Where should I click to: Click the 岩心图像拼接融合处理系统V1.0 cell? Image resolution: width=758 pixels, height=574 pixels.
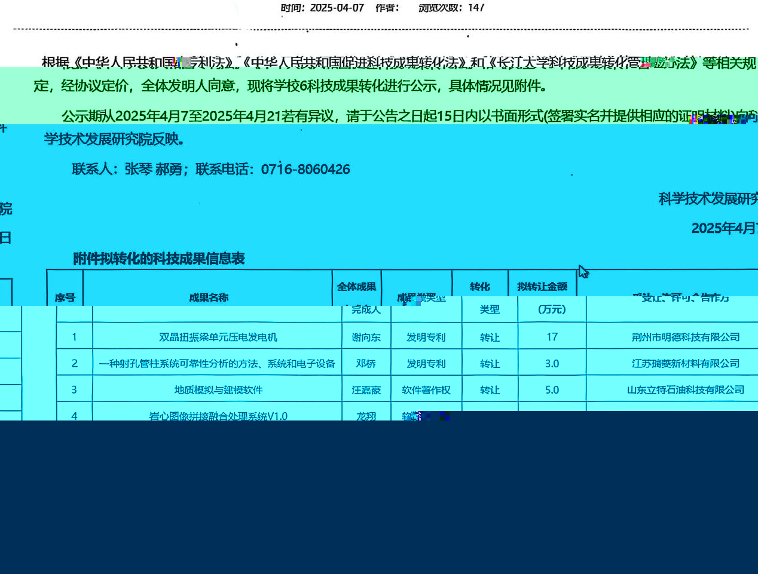(x=218, y=416)
